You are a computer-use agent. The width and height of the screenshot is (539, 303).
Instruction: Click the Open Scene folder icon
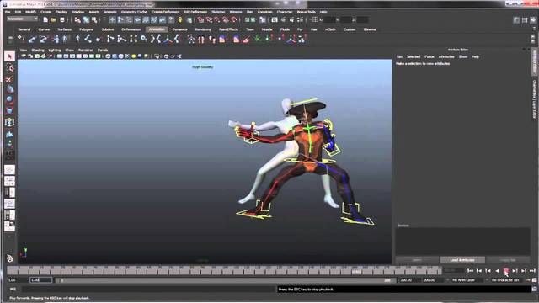click(53, 20)
